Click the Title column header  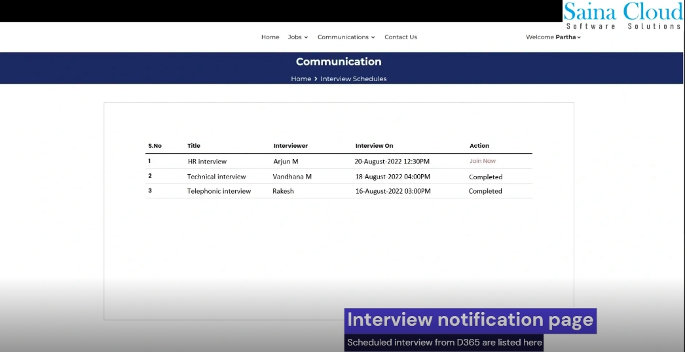(x=194, y=146)
